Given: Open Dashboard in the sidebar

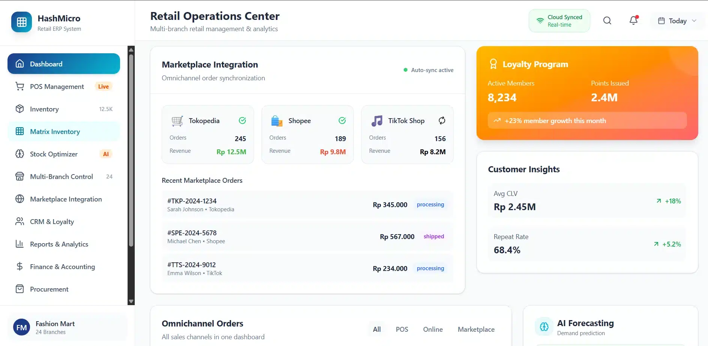Looking at the screenshot, I should [x=64, y=64].
